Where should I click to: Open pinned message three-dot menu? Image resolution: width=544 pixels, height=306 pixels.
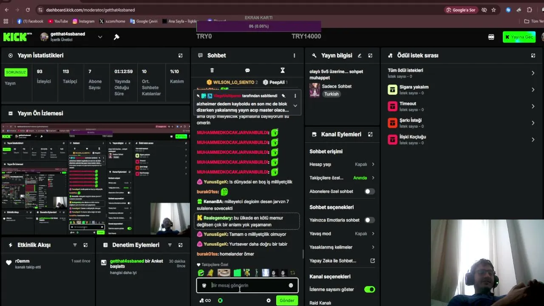(295, 96)
